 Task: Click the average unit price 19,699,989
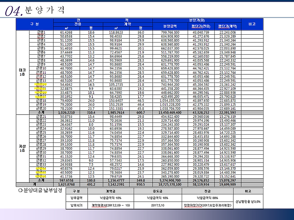(x=227, y=184)
